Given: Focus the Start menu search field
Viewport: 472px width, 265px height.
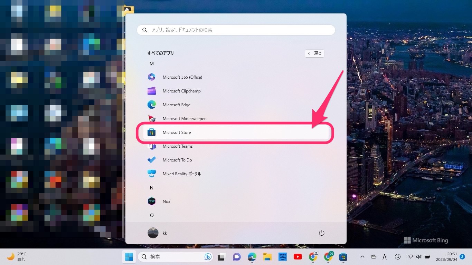Looking at the screenshot, I should click(x=236, y=30).
